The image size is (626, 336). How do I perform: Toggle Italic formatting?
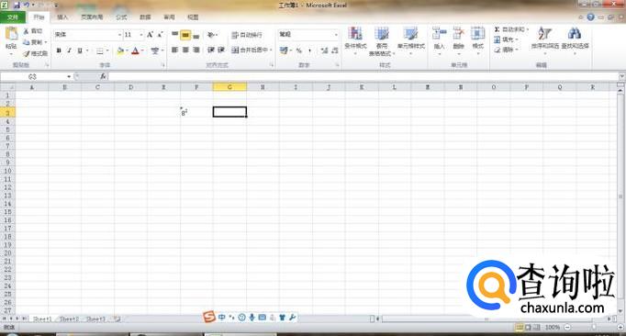(x=69, y=50)
